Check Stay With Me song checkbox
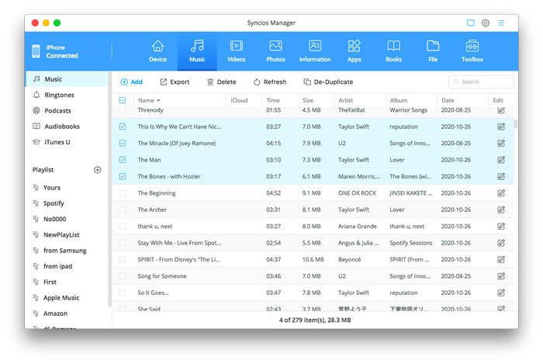Image resolution: width=543 pixels, height=364 pixels. (x=123, y=243)
